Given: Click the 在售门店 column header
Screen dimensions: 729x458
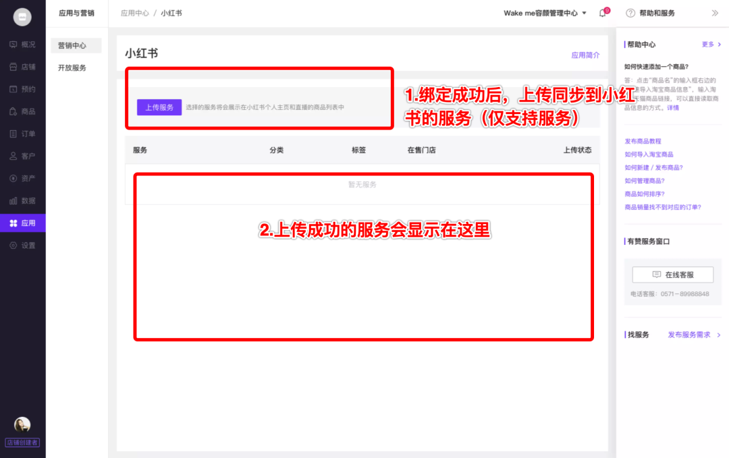Looking at the screenshot, I should pyautogui.click(x=421, y=150).
